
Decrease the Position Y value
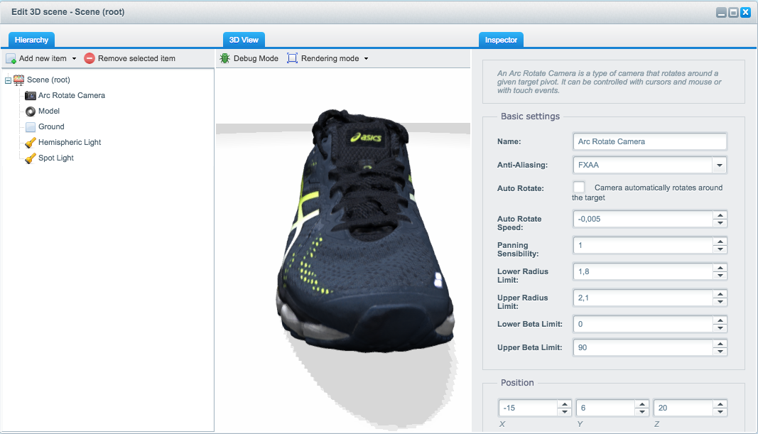(x=642, y=412)
